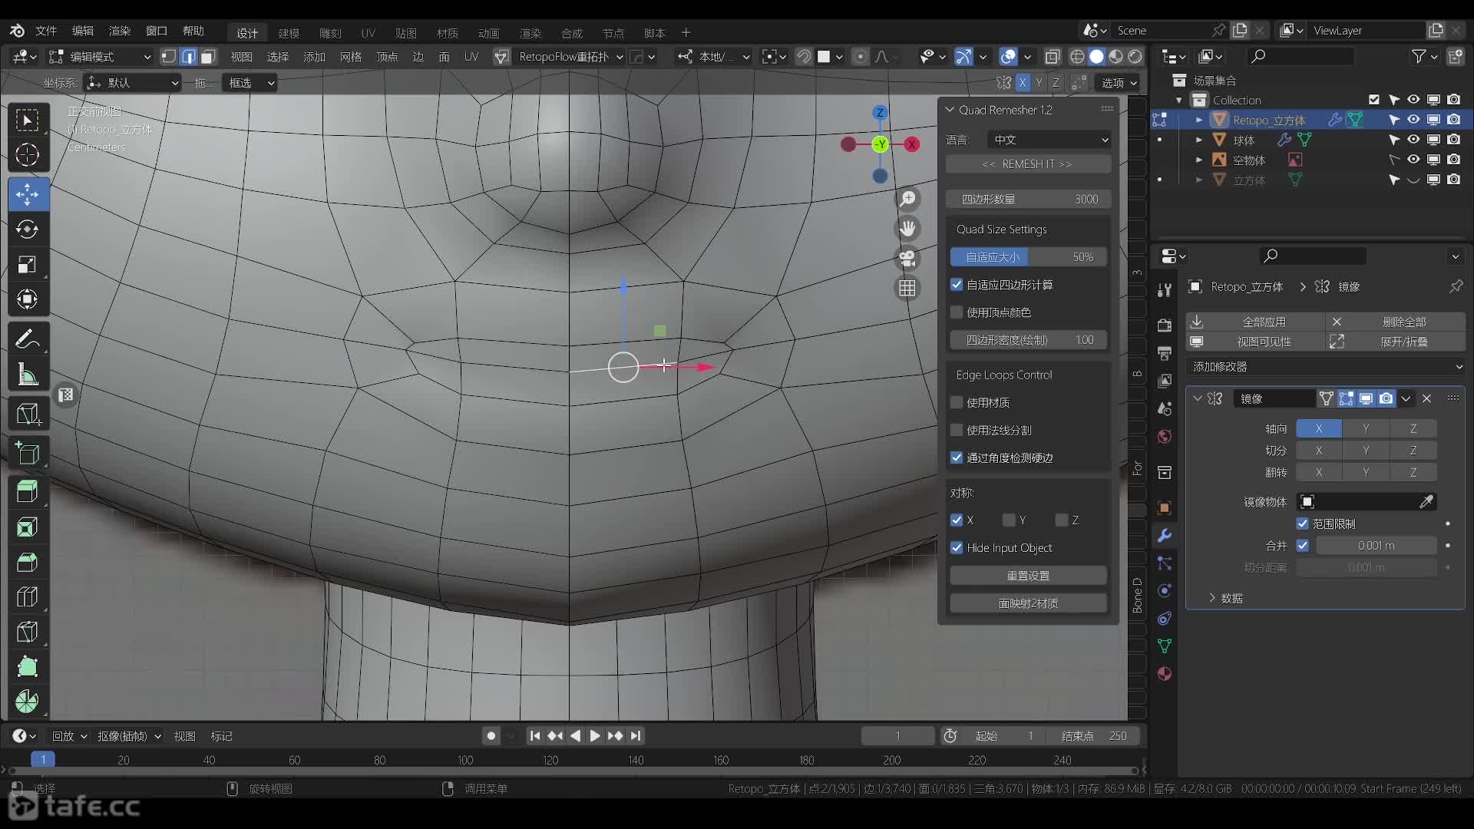Adjust the 四边形密度(绘制) slider
This screenshot has width=1474, height=829.
click(x=1028, y=340)
